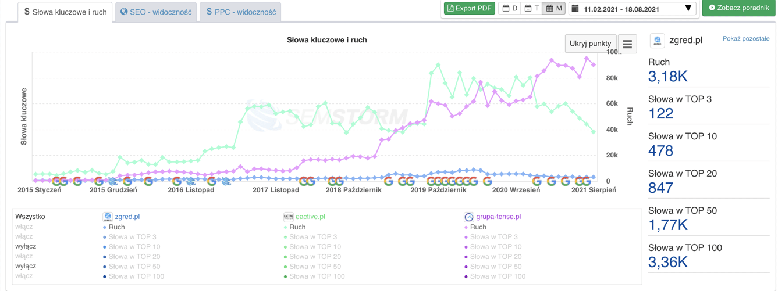The width and height of the screenshot is (778, 291).
Task: Click the zgred.pl favicon in legend
Action: 108,217
